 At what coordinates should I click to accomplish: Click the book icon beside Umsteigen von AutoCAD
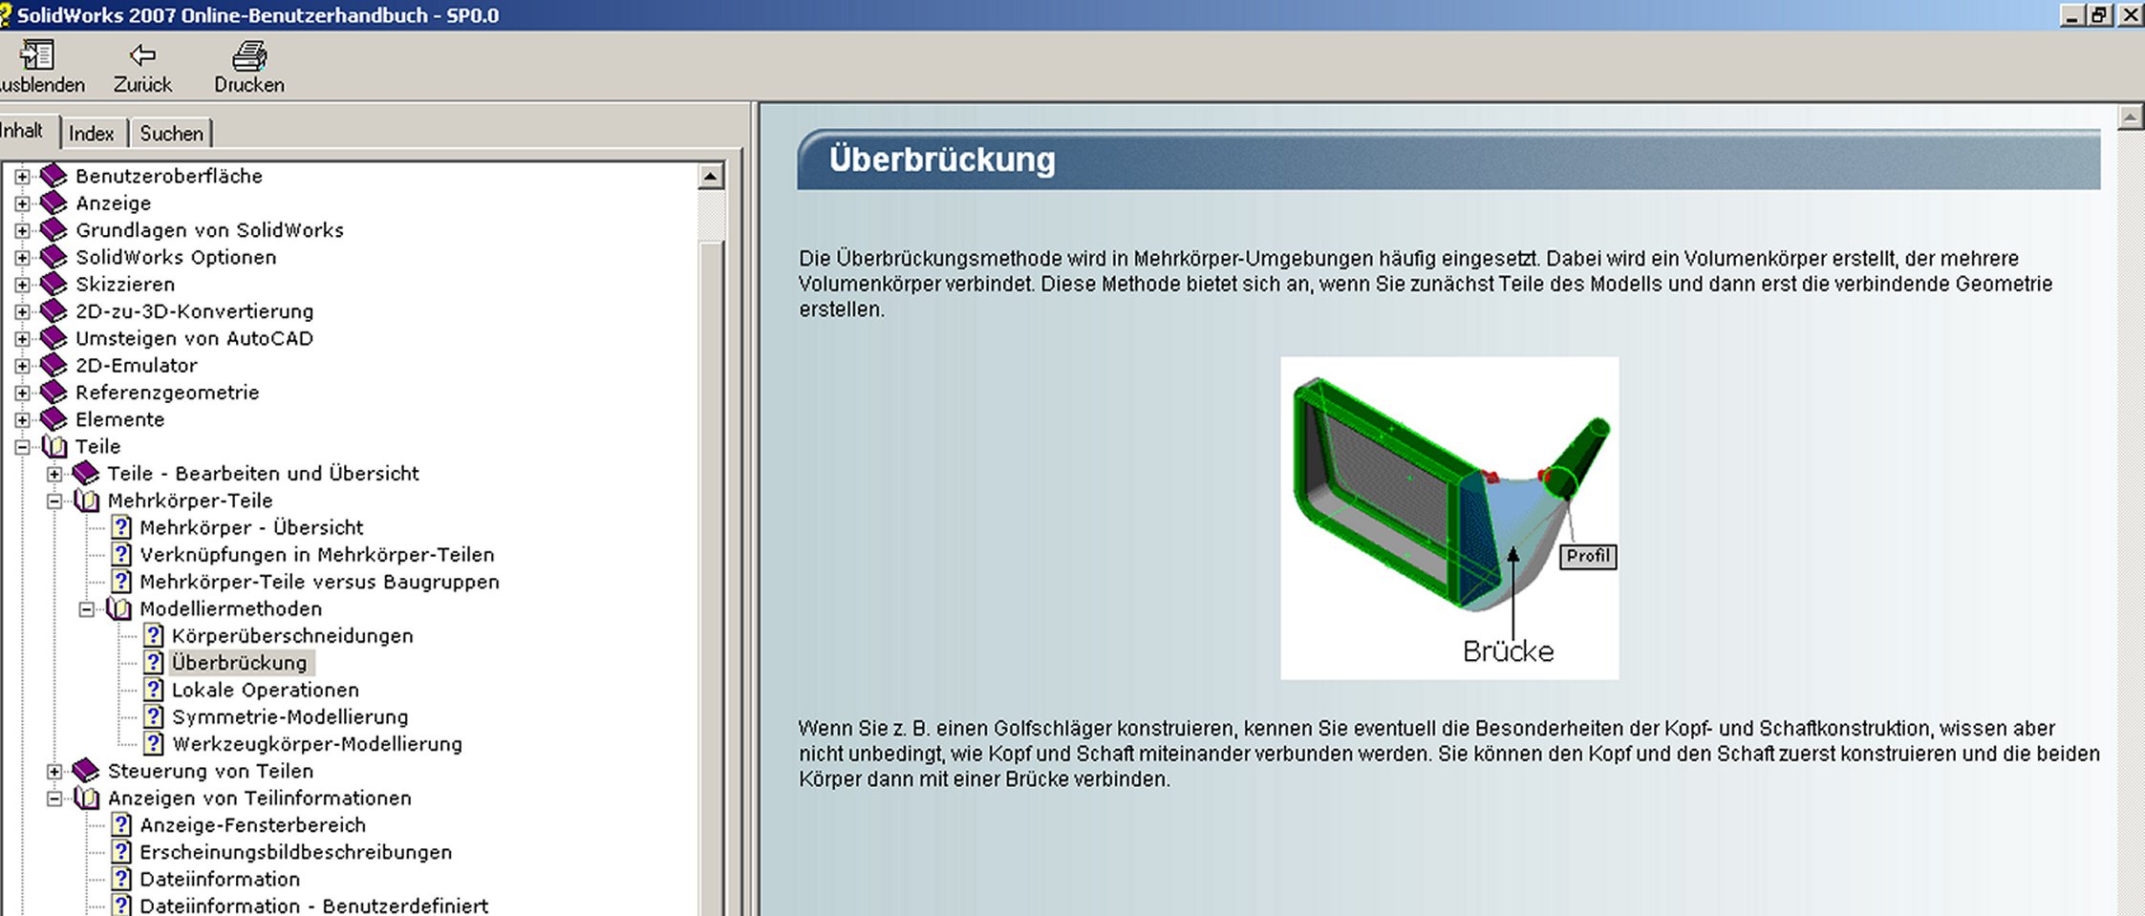point(54,338)
